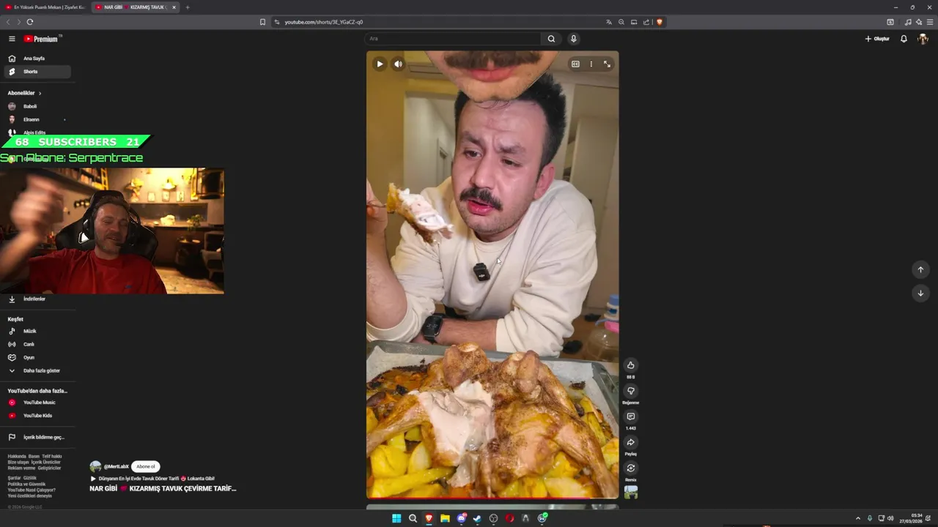938x527 pixels.
Task: Click the Brave Shields lion icon
Action: coord(660,22)
